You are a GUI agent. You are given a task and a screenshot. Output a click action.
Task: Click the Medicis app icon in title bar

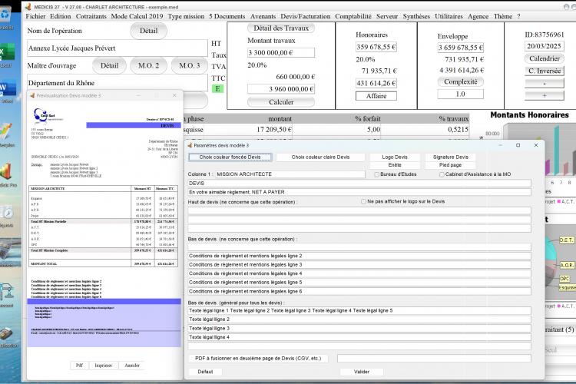click(28, 7)
